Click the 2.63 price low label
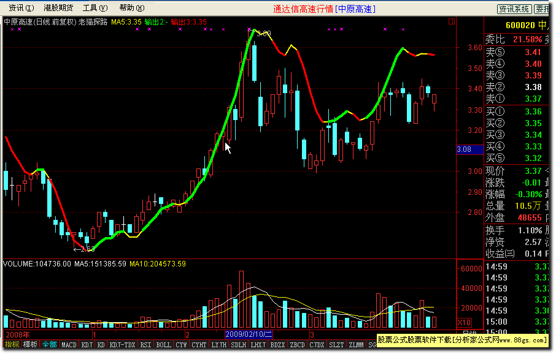This screenshot has width=556, height=354. pos(84,249)
